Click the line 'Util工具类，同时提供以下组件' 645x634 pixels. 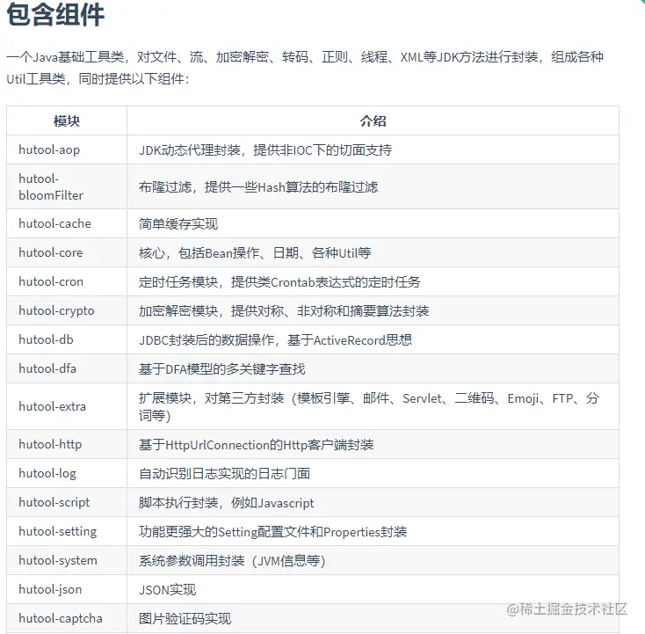coord(98,78)
